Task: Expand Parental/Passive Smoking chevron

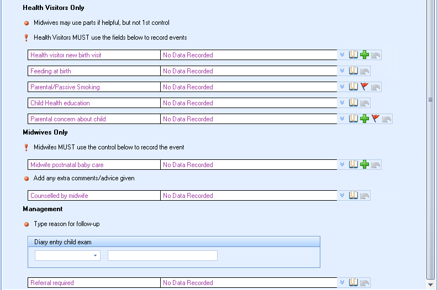Action: pos(342,87)
